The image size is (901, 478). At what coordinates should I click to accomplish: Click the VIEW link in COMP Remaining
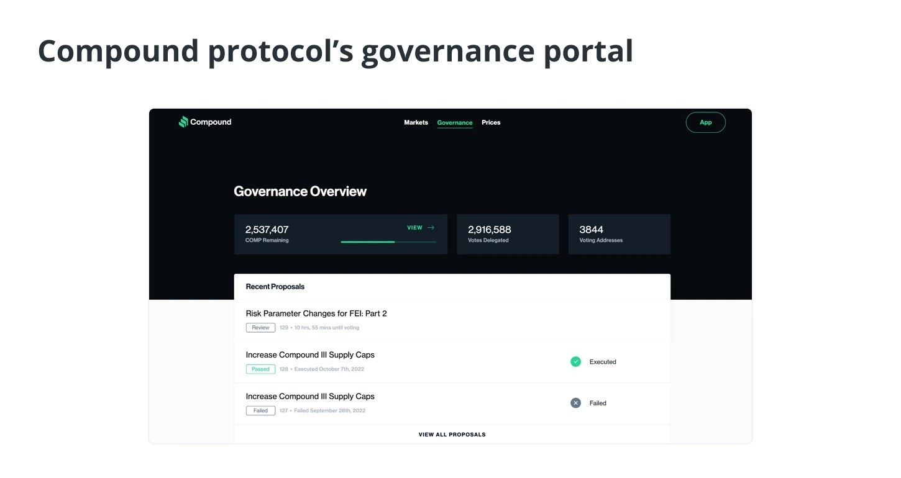pyautogui.click(x=414, y=228)
